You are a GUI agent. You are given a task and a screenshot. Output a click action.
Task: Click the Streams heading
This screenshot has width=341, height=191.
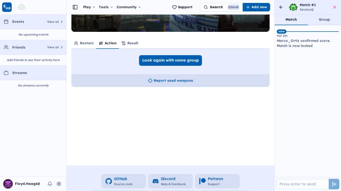click(x=20, y=73)
